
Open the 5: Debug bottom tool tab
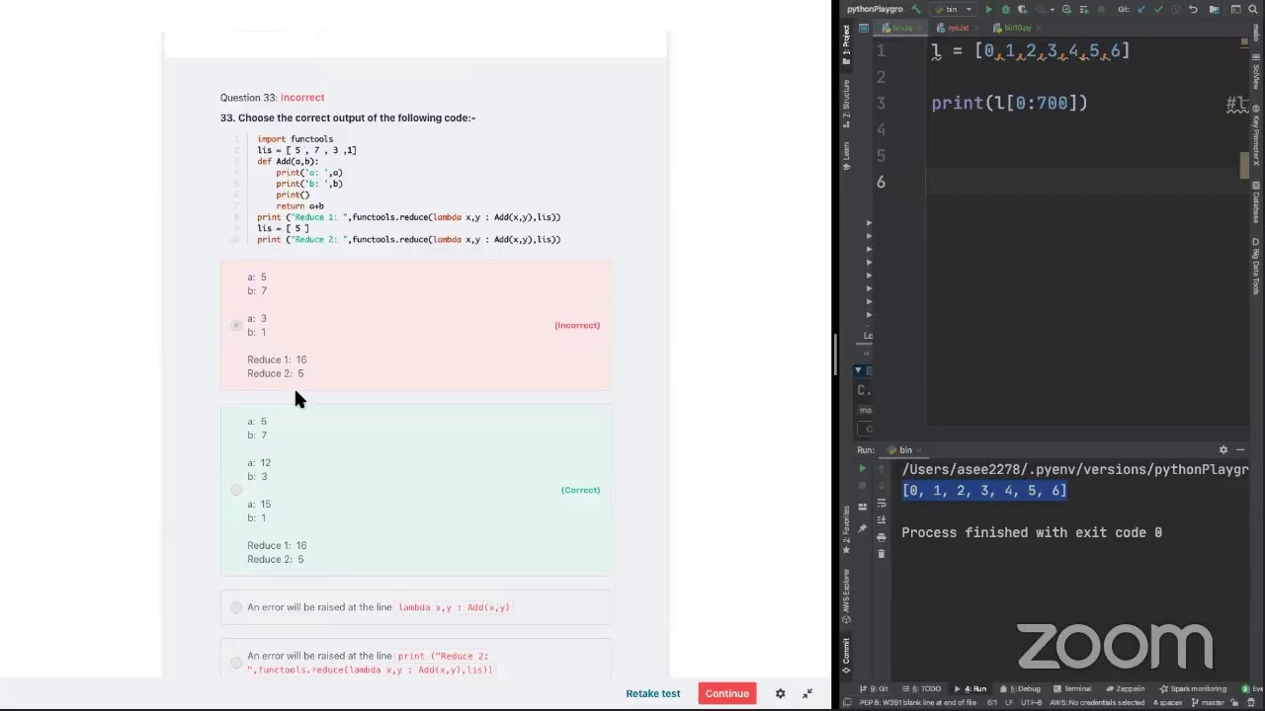tap(1019, 689)
